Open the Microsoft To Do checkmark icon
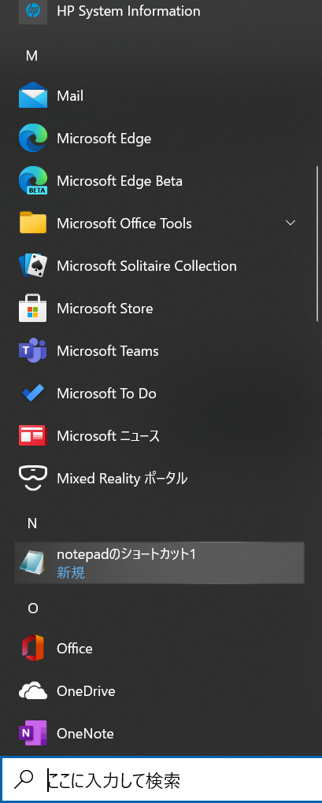This screenshot has width=322, height=803. [33, 394]
